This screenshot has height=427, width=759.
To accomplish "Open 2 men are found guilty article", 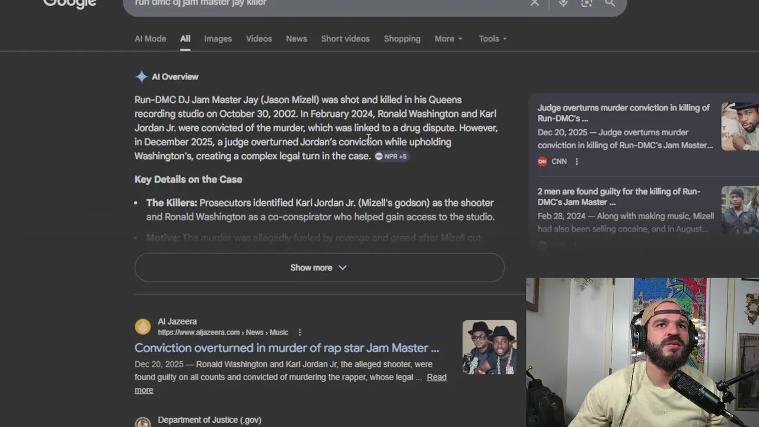I will [619, 196].
